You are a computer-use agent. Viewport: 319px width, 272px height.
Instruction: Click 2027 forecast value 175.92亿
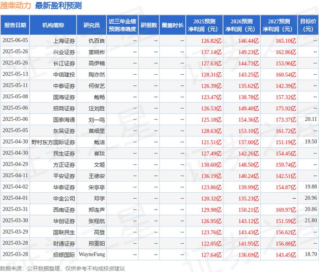[286, 108]
